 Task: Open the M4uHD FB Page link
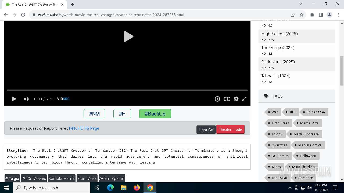[84, 128]
